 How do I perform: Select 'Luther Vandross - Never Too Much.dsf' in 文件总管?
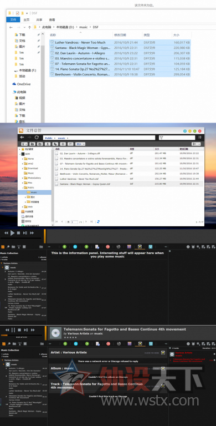pyautogui.click(x=128, y=179)
